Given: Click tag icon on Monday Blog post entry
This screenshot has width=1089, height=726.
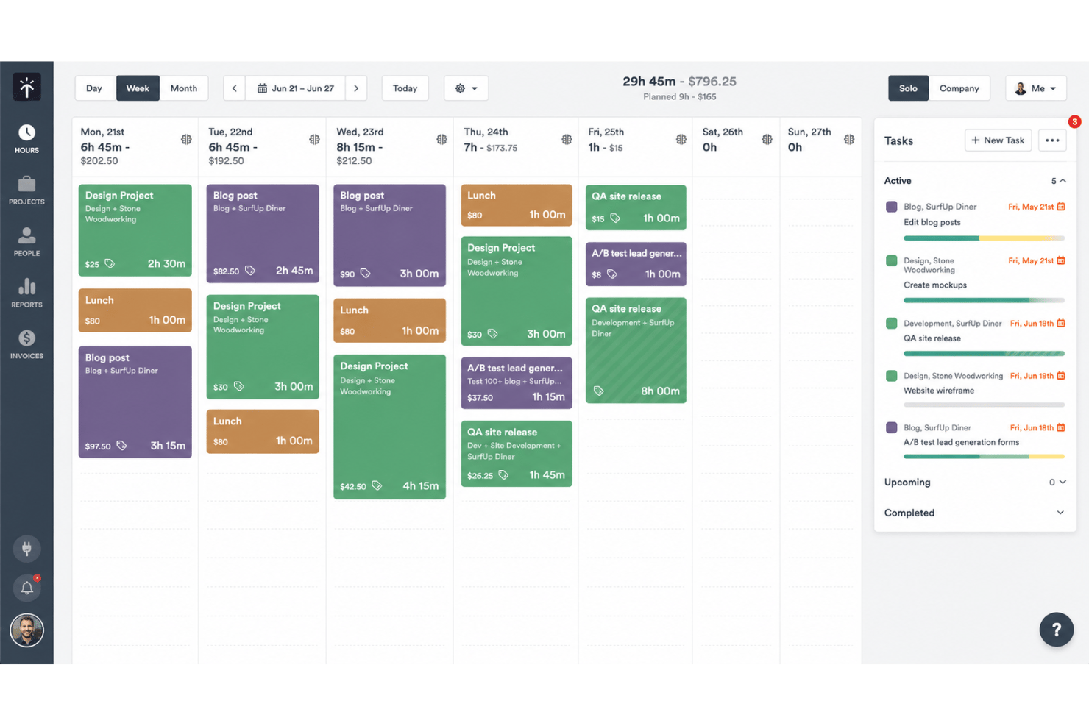Looking at the screenshot, I should [x=121, y=445].
